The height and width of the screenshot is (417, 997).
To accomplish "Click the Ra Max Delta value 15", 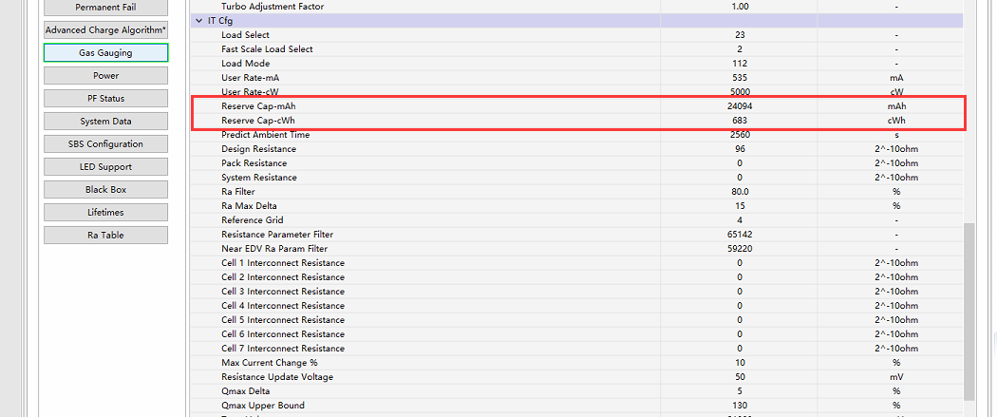I will coord(739,206).
